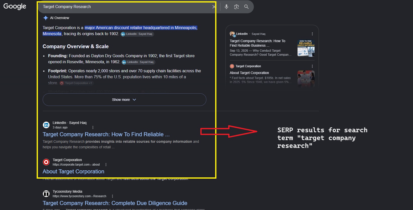Click corporate.target.com about URL text

76,165
